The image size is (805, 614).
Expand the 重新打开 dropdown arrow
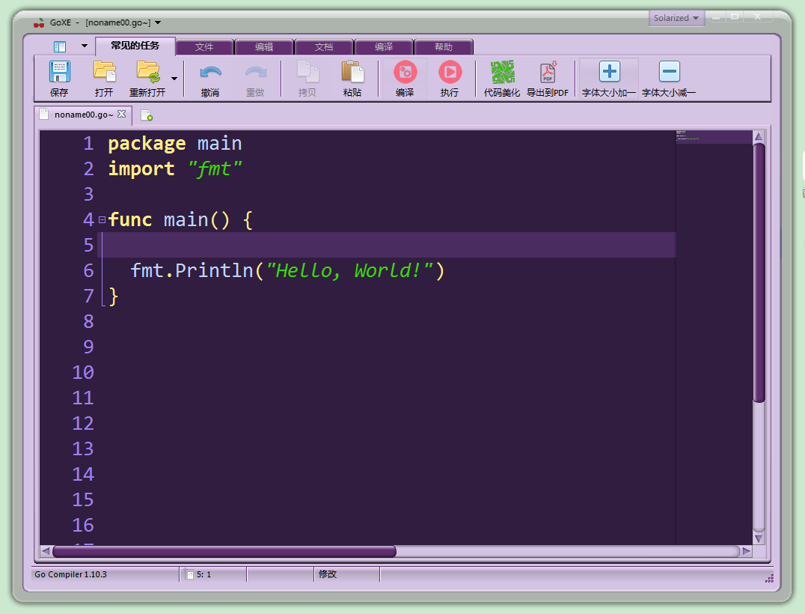coord(174,78)
